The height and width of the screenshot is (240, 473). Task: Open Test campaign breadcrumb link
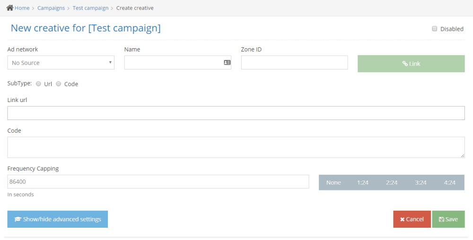tap(90, 8)
